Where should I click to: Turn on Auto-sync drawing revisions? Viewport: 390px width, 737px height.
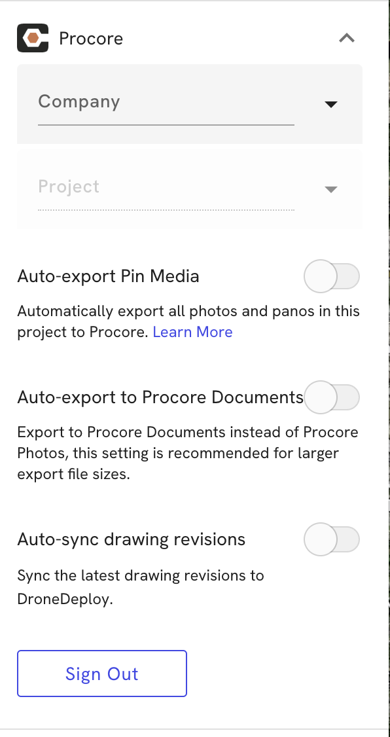[332, 539]
